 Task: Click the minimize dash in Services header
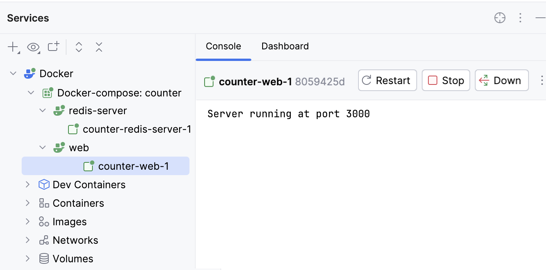(x=541, y=18)
